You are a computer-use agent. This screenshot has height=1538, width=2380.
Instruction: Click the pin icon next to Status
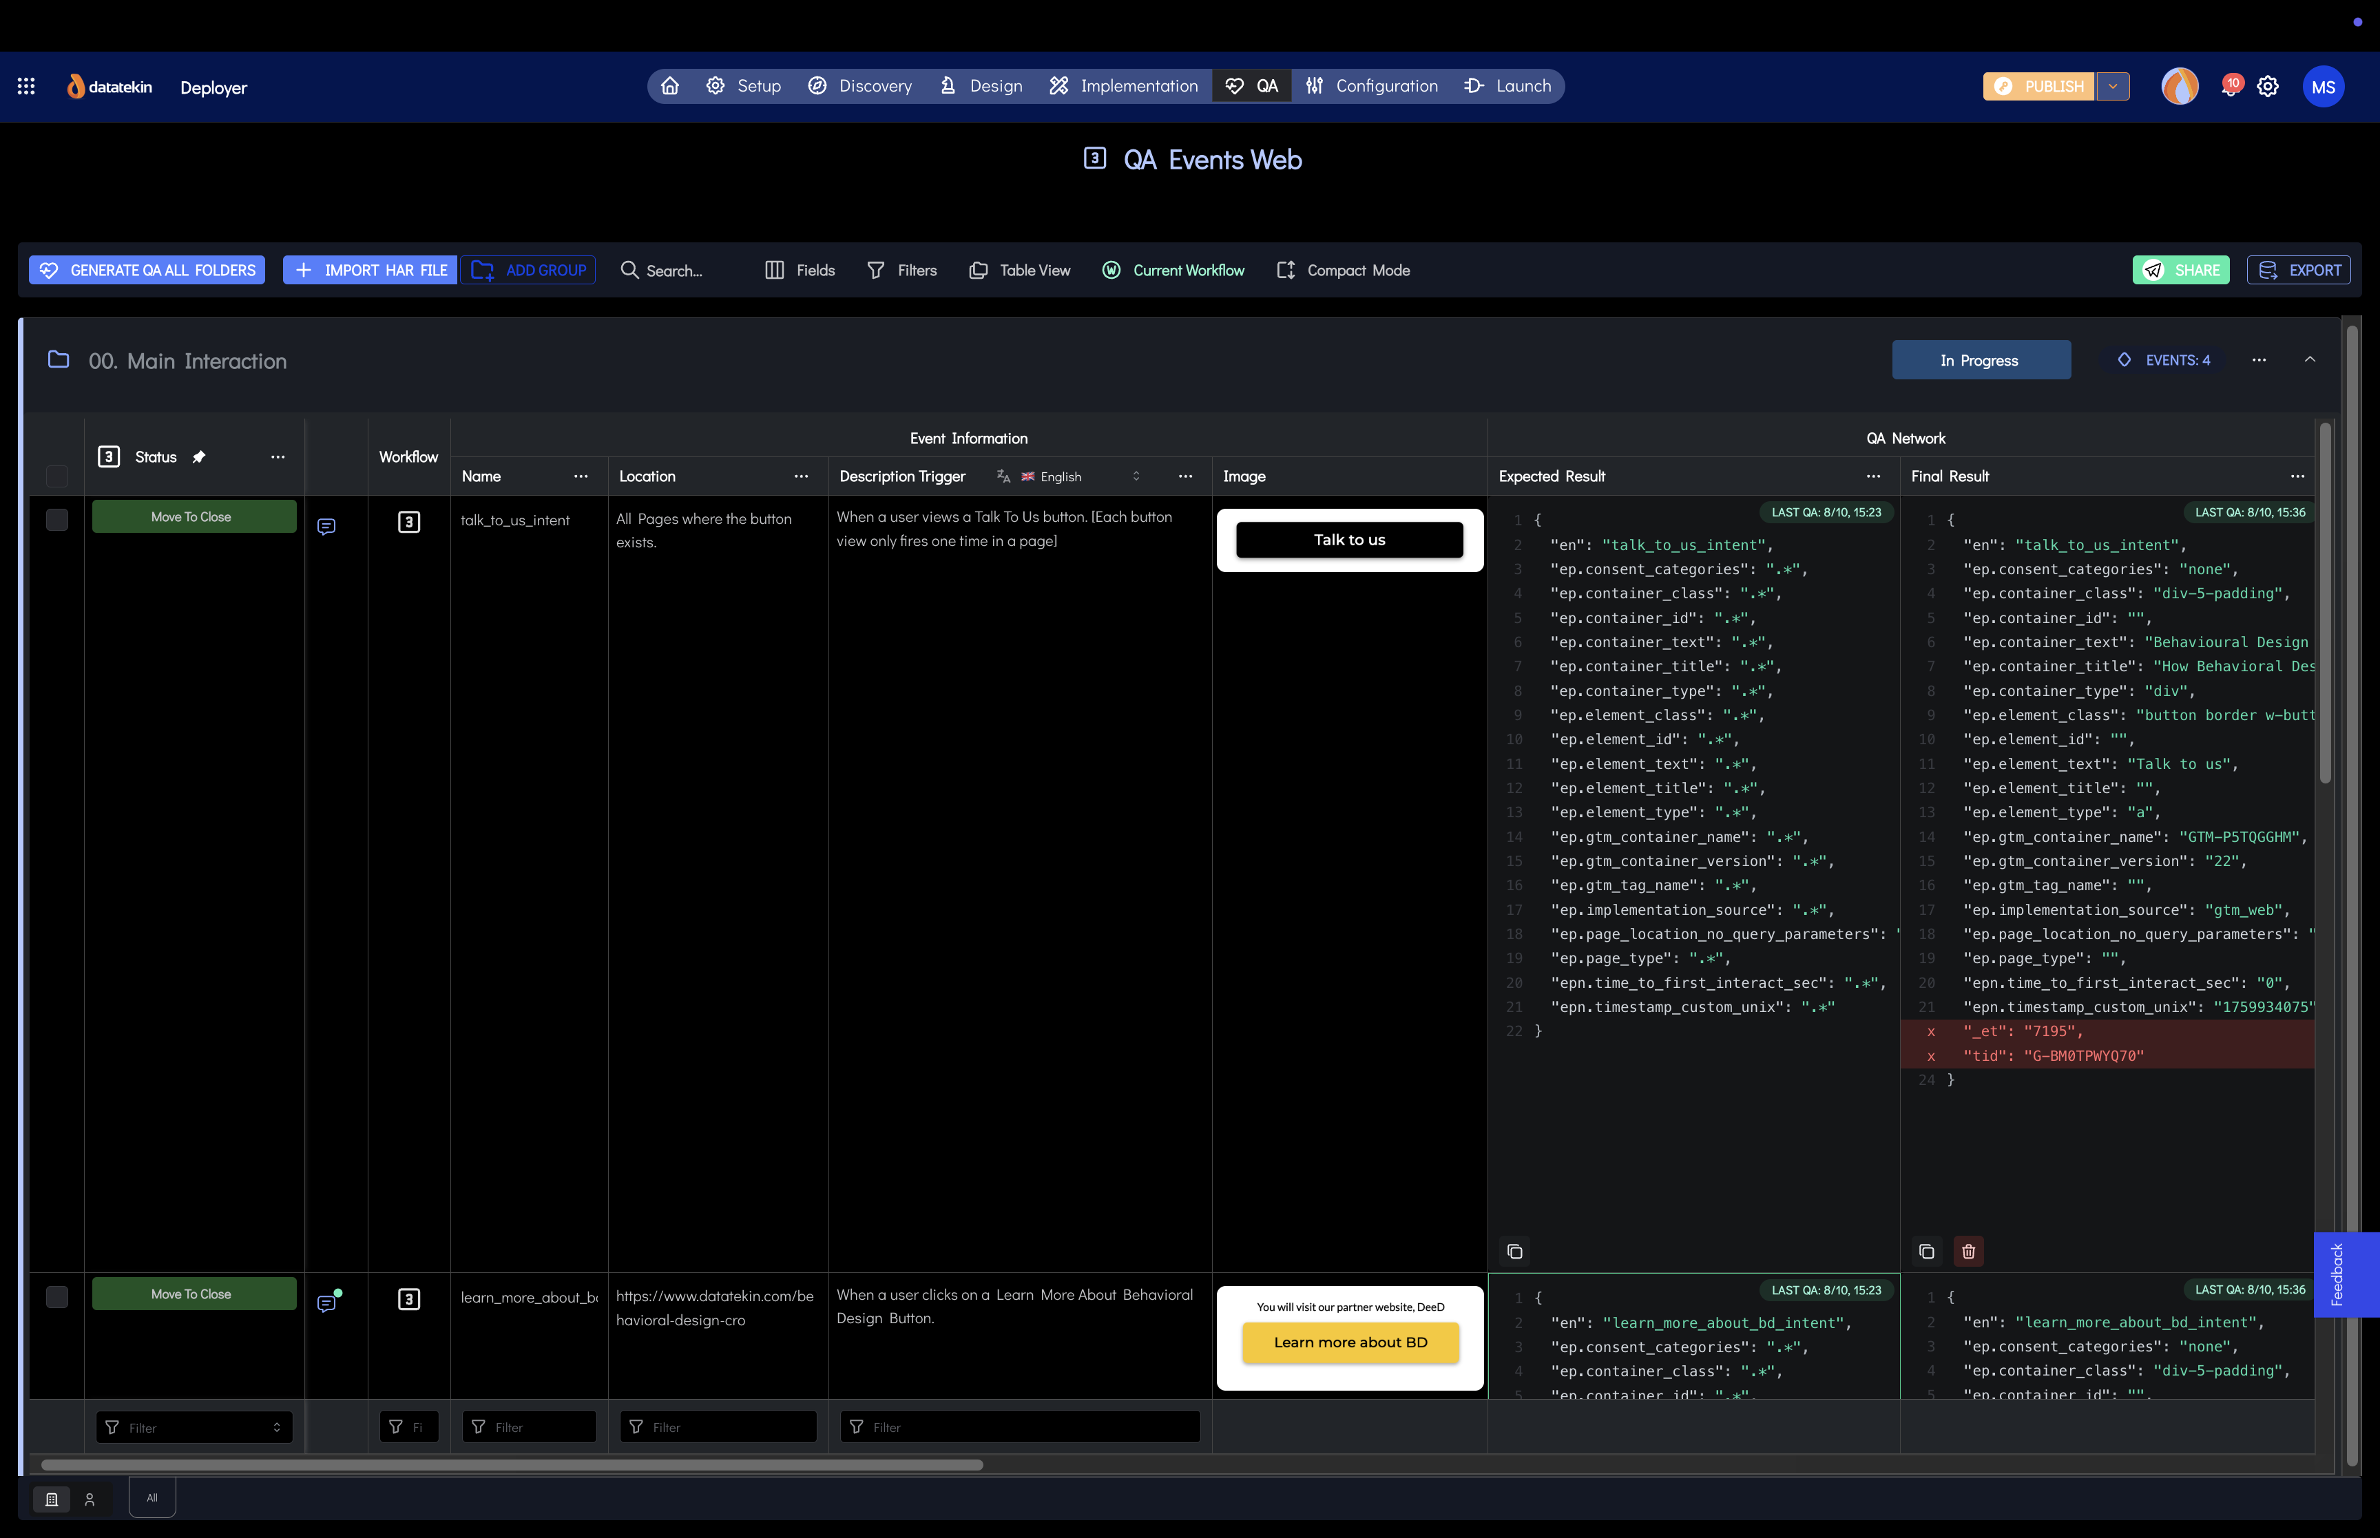(x=199, y=457)
